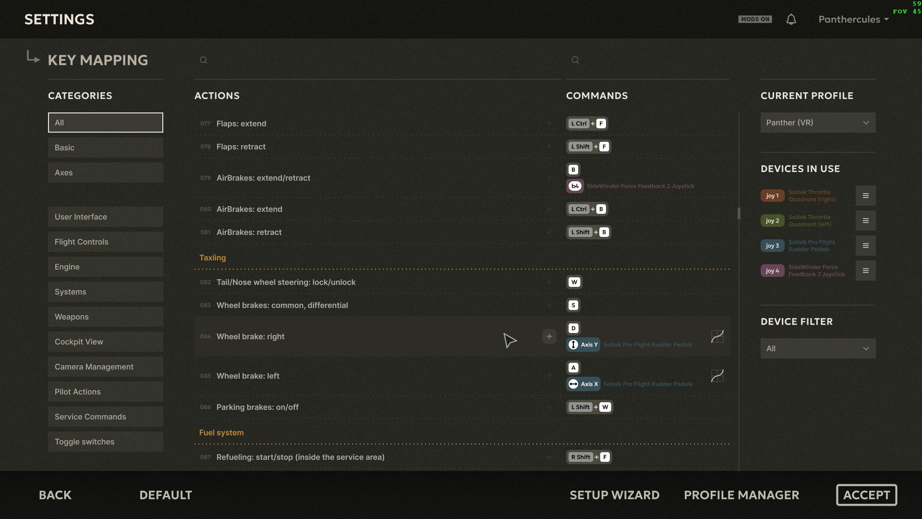Click the ACCEPT button

[867, 495]
